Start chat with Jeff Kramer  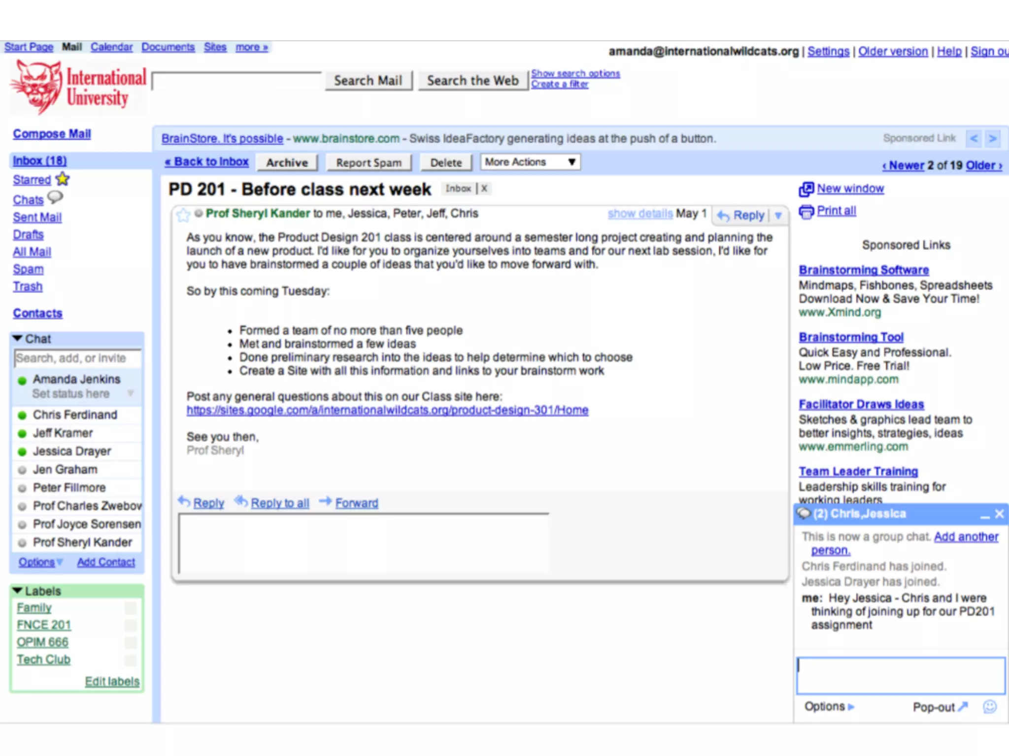tap(63, 433)
